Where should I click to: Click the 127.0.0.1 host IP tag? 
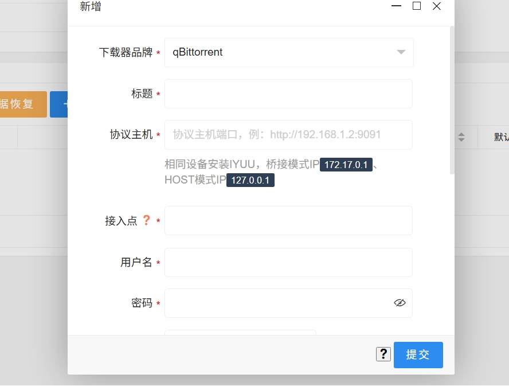(x=250, y=180)
